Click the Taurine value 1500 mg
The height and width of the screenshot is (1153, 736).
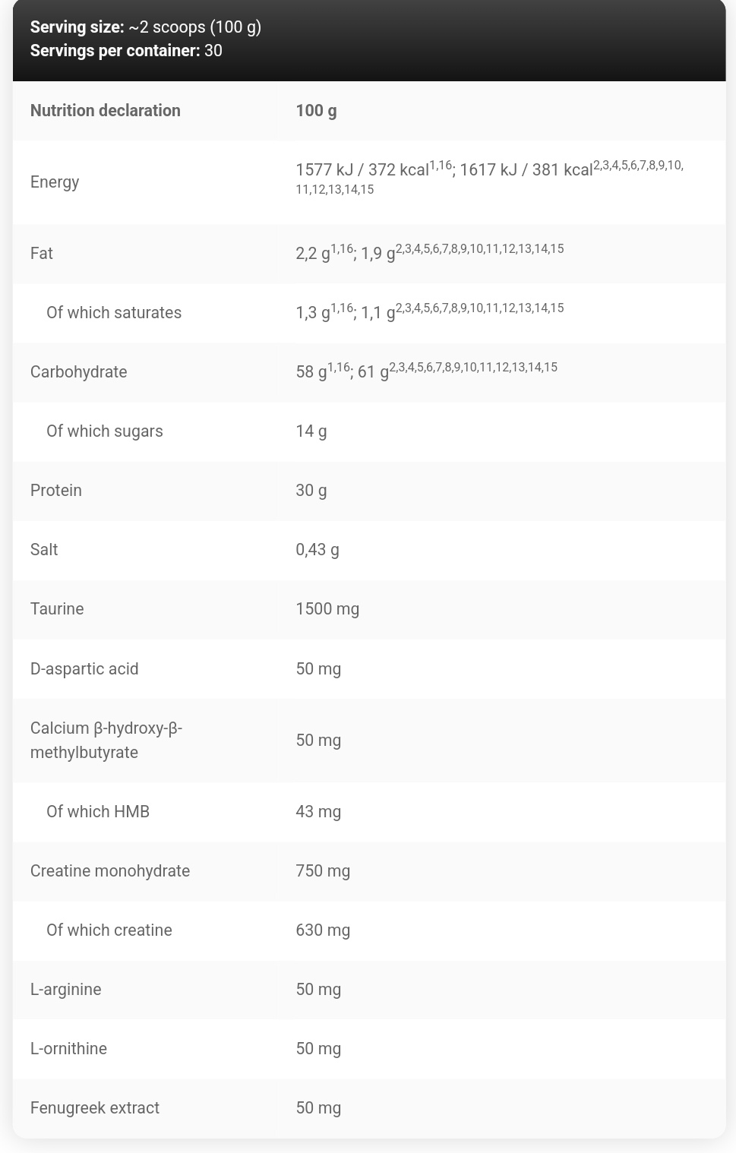[327, 609]
